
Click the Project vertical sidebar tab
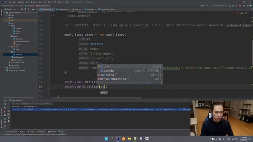(2, 12)
